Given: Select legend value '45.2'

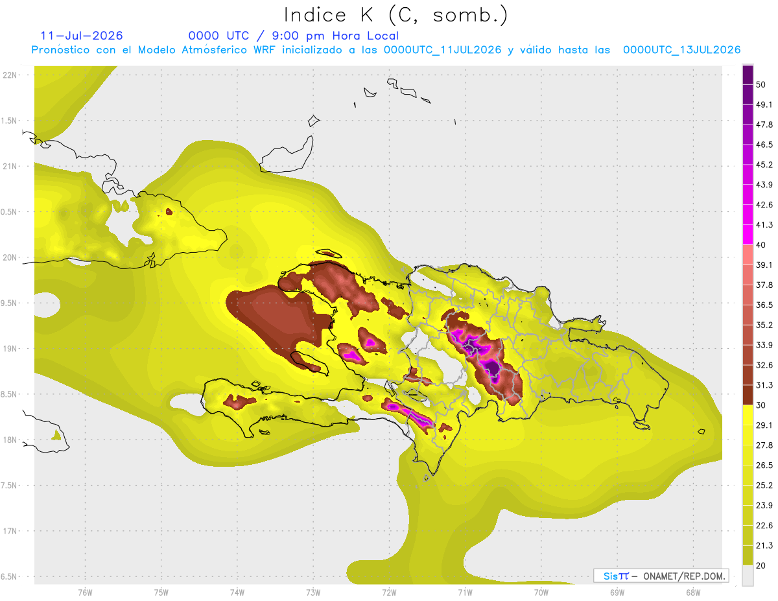Looking at the screenshot, I should pyautogui.click(x=764, y=165).
